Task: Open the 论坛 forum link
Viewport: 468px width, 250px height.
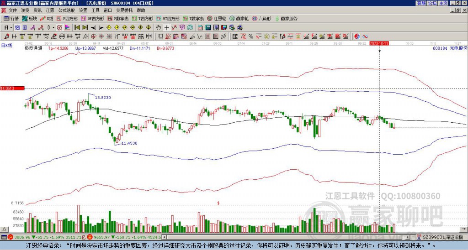Action: (x=432, y=3)
